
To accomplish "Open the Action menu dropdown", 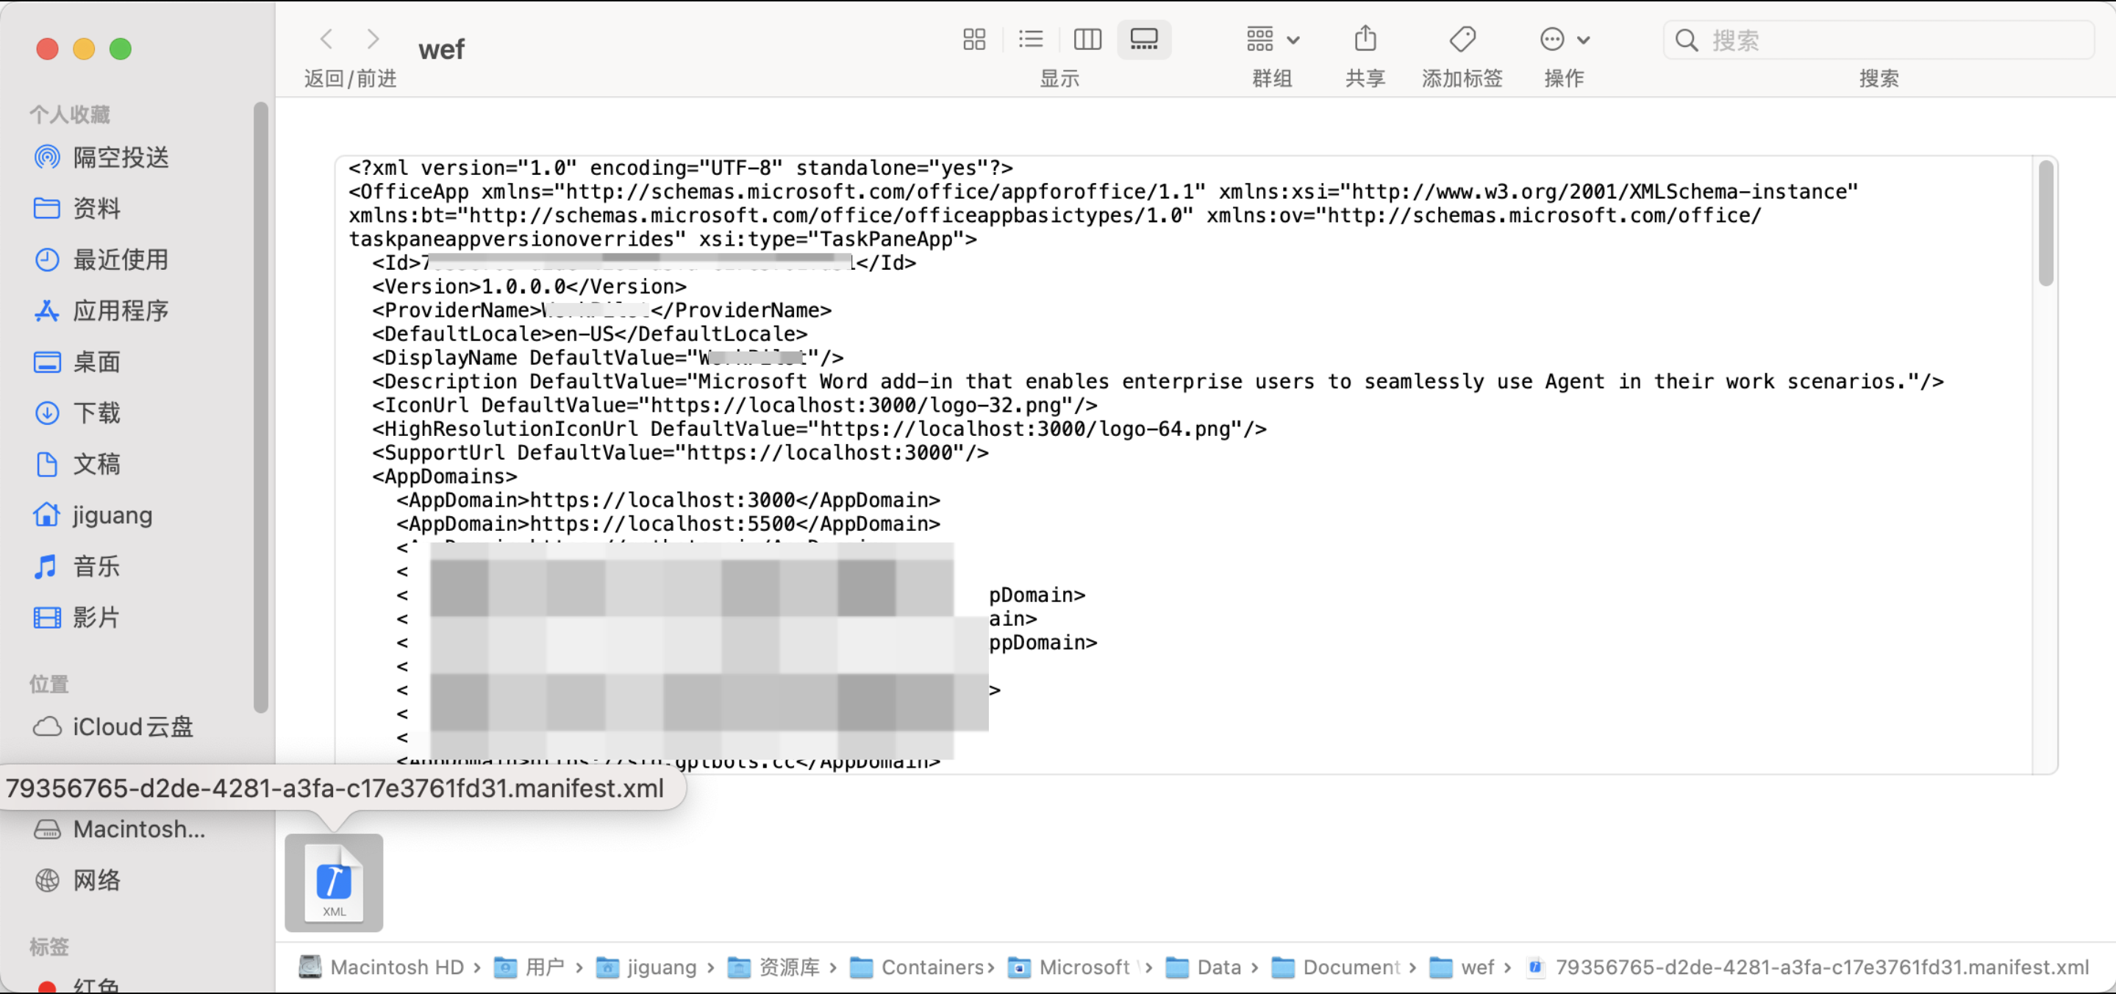I will (x=1563, y=39).
